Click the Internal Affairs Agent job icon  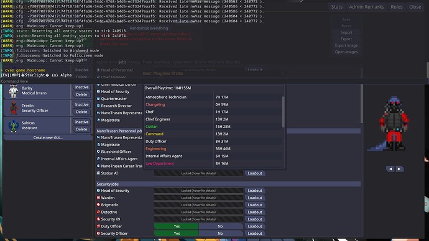point(98,159)
